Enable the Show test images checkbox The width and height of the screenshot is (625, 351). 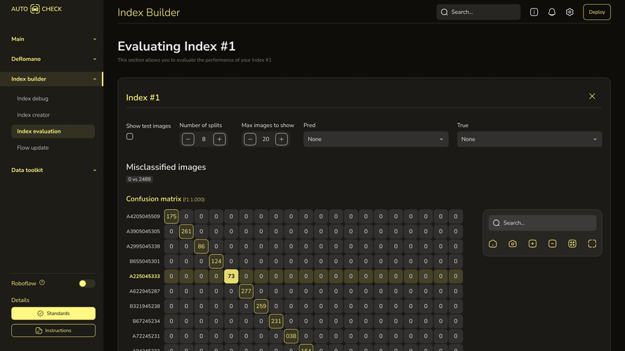130,137
